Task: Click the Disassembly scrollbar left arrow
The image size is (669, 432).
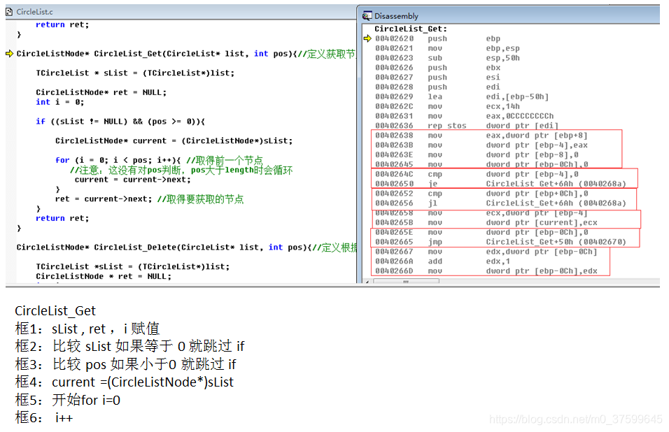Action: (x=368, y=281)
